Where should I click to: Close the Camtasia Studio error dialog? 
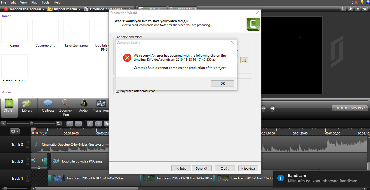coord(232,43)
